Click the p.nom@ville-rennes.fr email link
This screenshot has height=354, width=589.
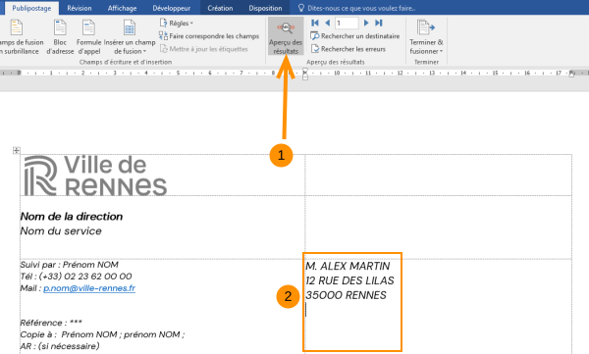click(x=89, y=288)
